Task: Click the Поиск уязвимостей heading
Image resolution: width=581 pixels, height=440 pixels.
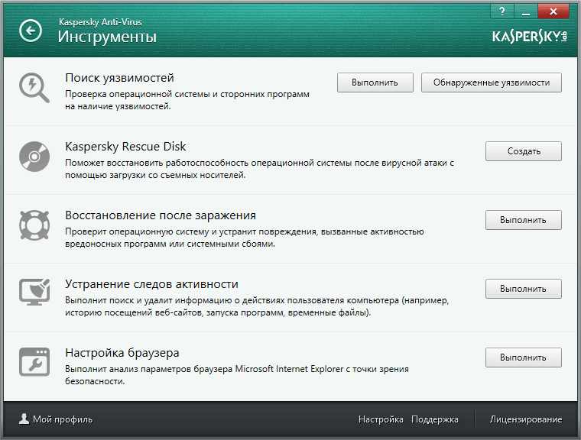Action: tap(119, 78)
